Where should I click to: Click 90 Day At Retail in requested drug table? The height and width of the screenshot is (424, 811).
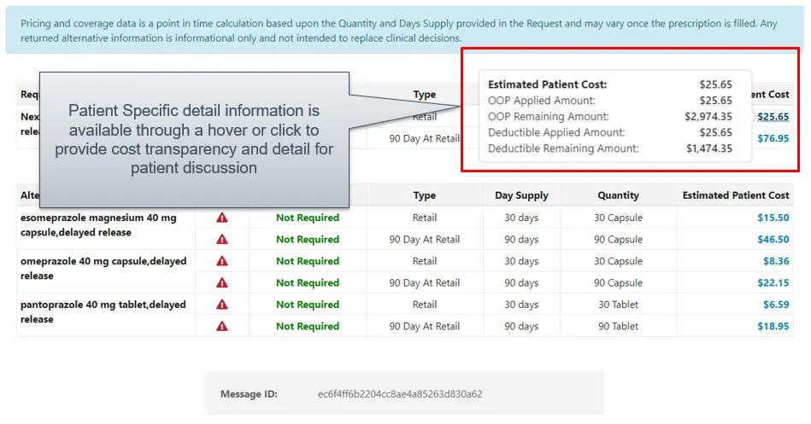point(424,138)
